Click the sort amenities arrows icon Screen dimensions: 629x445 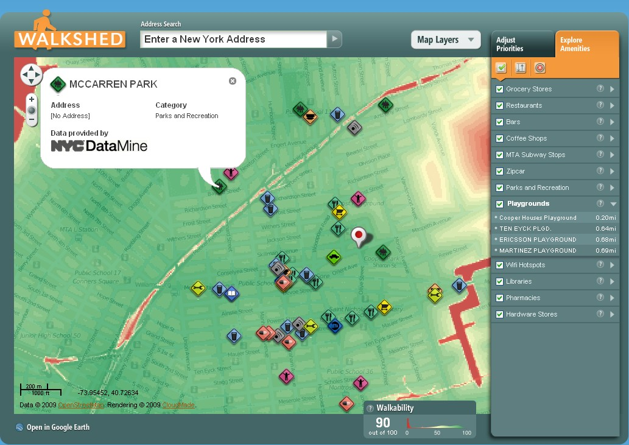(521, 68)
